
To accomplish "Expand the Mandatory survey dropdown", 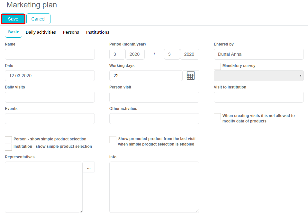I will (258, 76).
